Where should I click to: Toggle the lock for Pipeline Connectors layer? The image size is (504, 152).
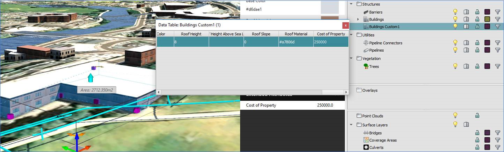coord(477,43)
